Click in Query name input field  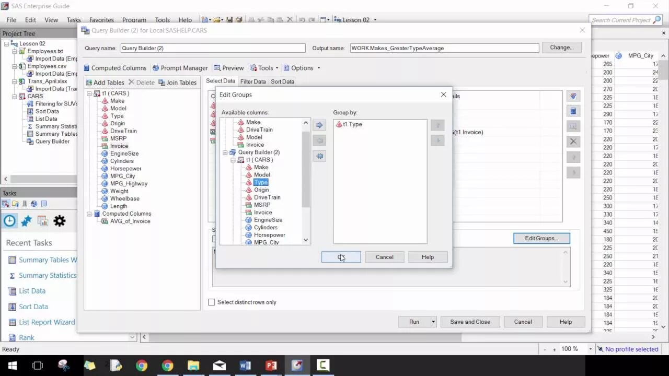(x=213, y=48)
